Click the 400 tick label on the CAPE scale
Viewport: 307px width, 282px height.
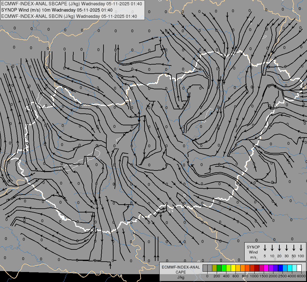[226, 276]
